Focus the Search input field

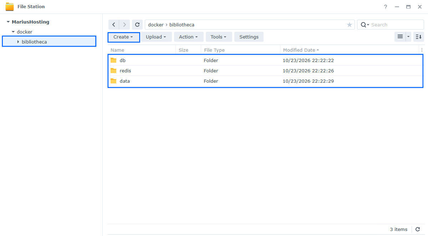coord(396,25)
